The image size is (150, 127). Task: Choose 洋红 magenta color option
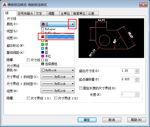58,56
